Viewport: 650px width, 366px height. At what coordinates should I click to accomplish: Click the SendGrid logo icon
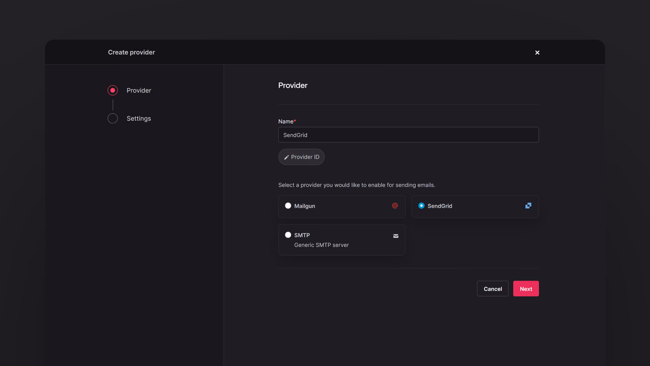528,206
